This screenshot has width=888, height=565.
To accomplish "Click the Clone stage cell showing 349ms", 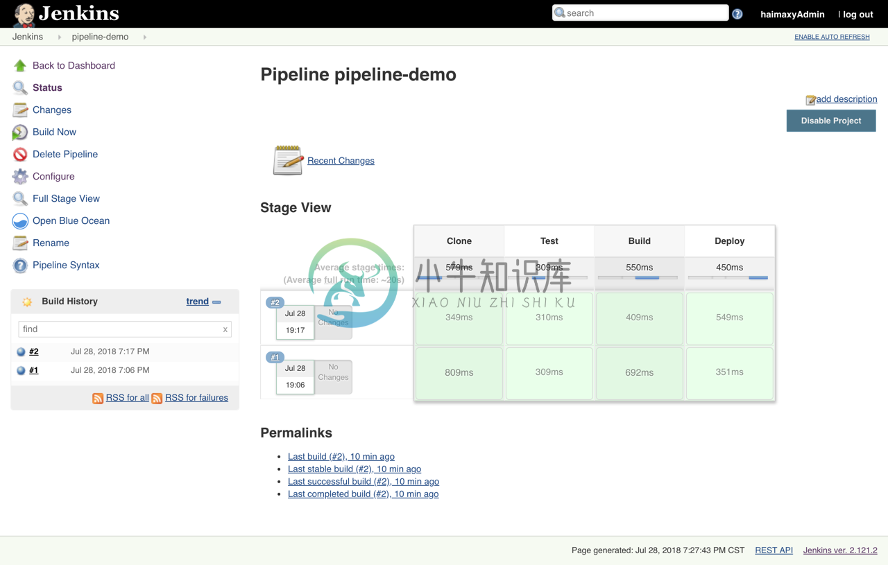I will [459, 318].
